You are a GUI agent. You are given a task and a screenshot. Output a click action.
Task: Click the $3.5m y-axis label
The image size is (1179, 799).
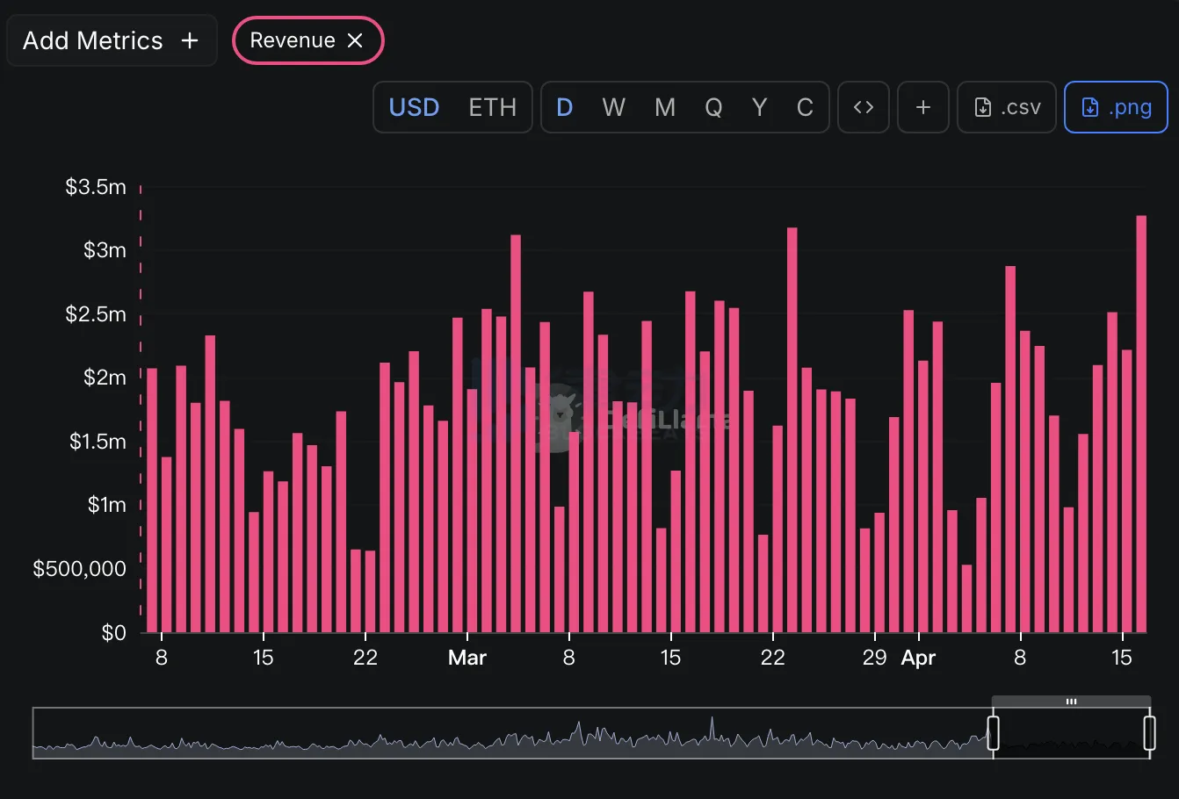click(96, 187)
